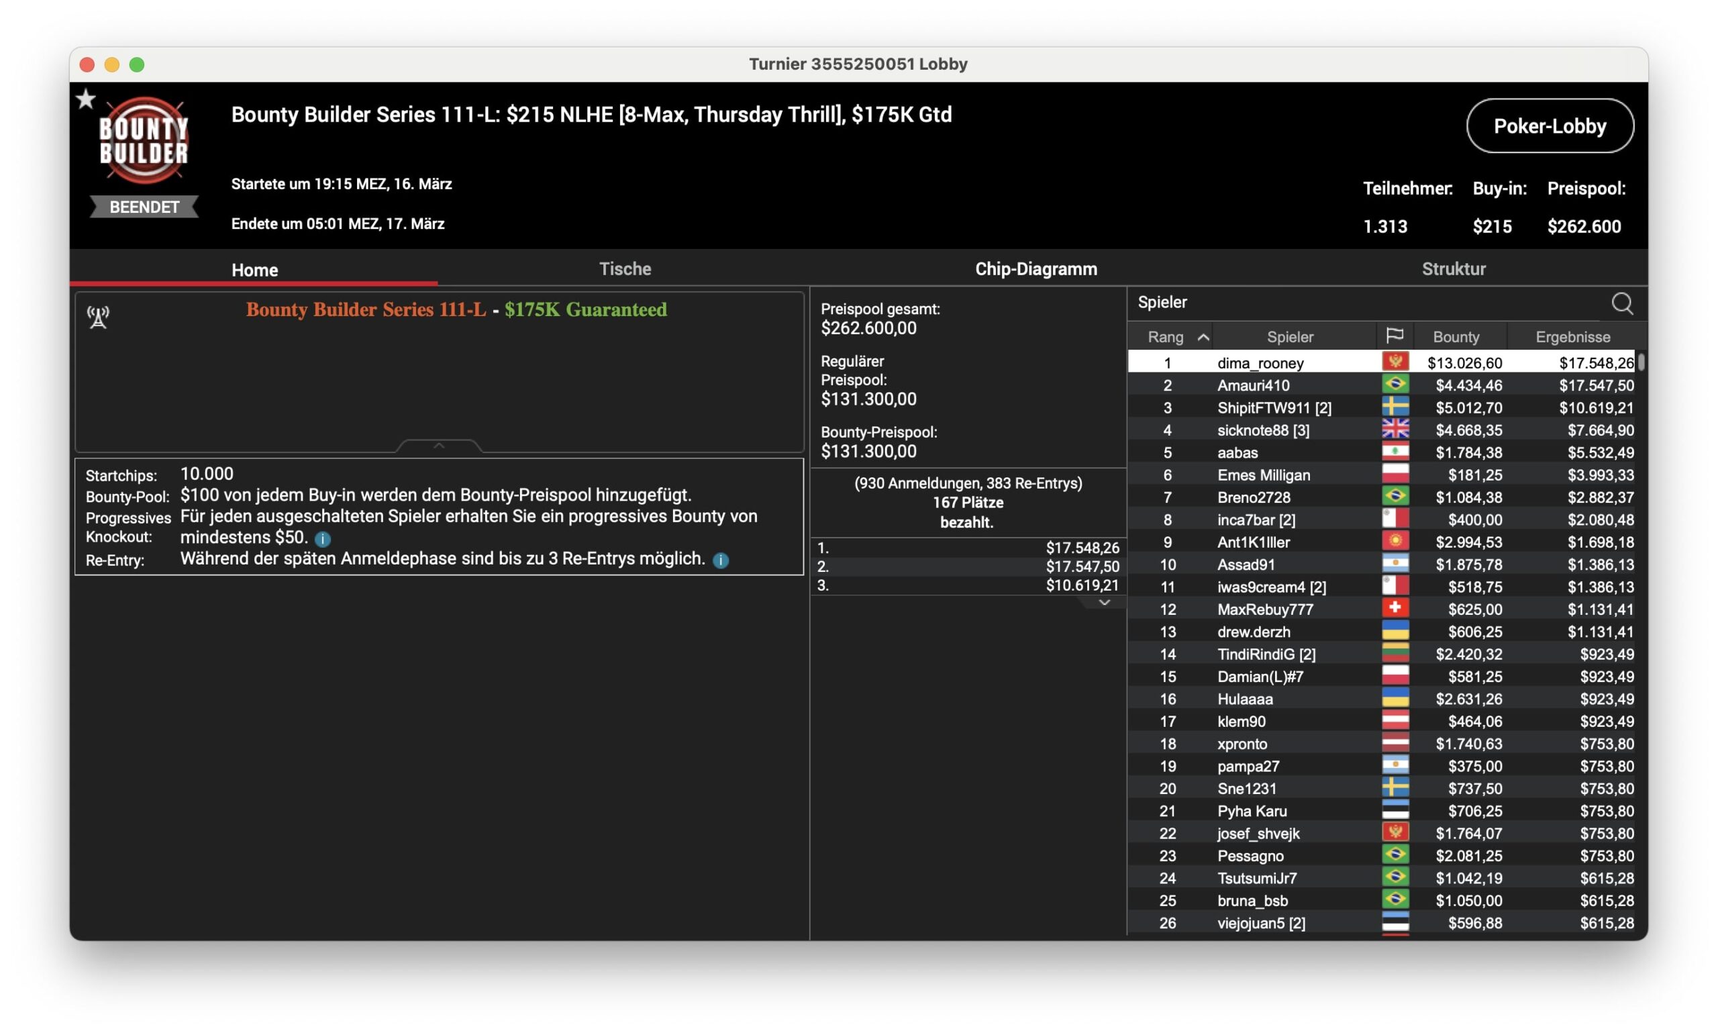The width and height of the screenshot is (1718, 1033).
Task: Click Spieler column header to sort
Action: click(1288, 338)
